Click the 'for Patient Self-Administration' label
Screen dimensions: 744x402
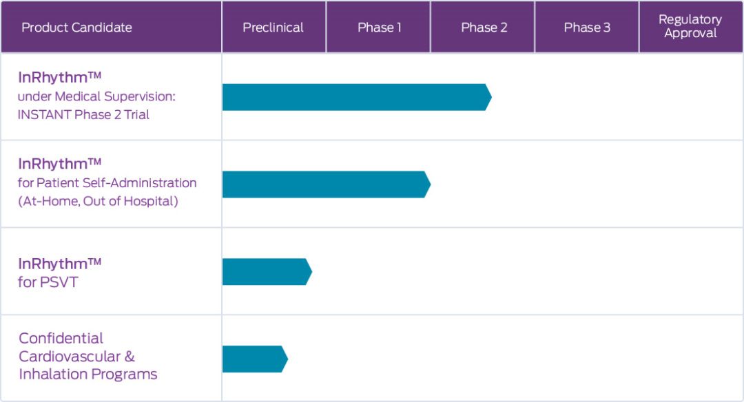(107, 183)
